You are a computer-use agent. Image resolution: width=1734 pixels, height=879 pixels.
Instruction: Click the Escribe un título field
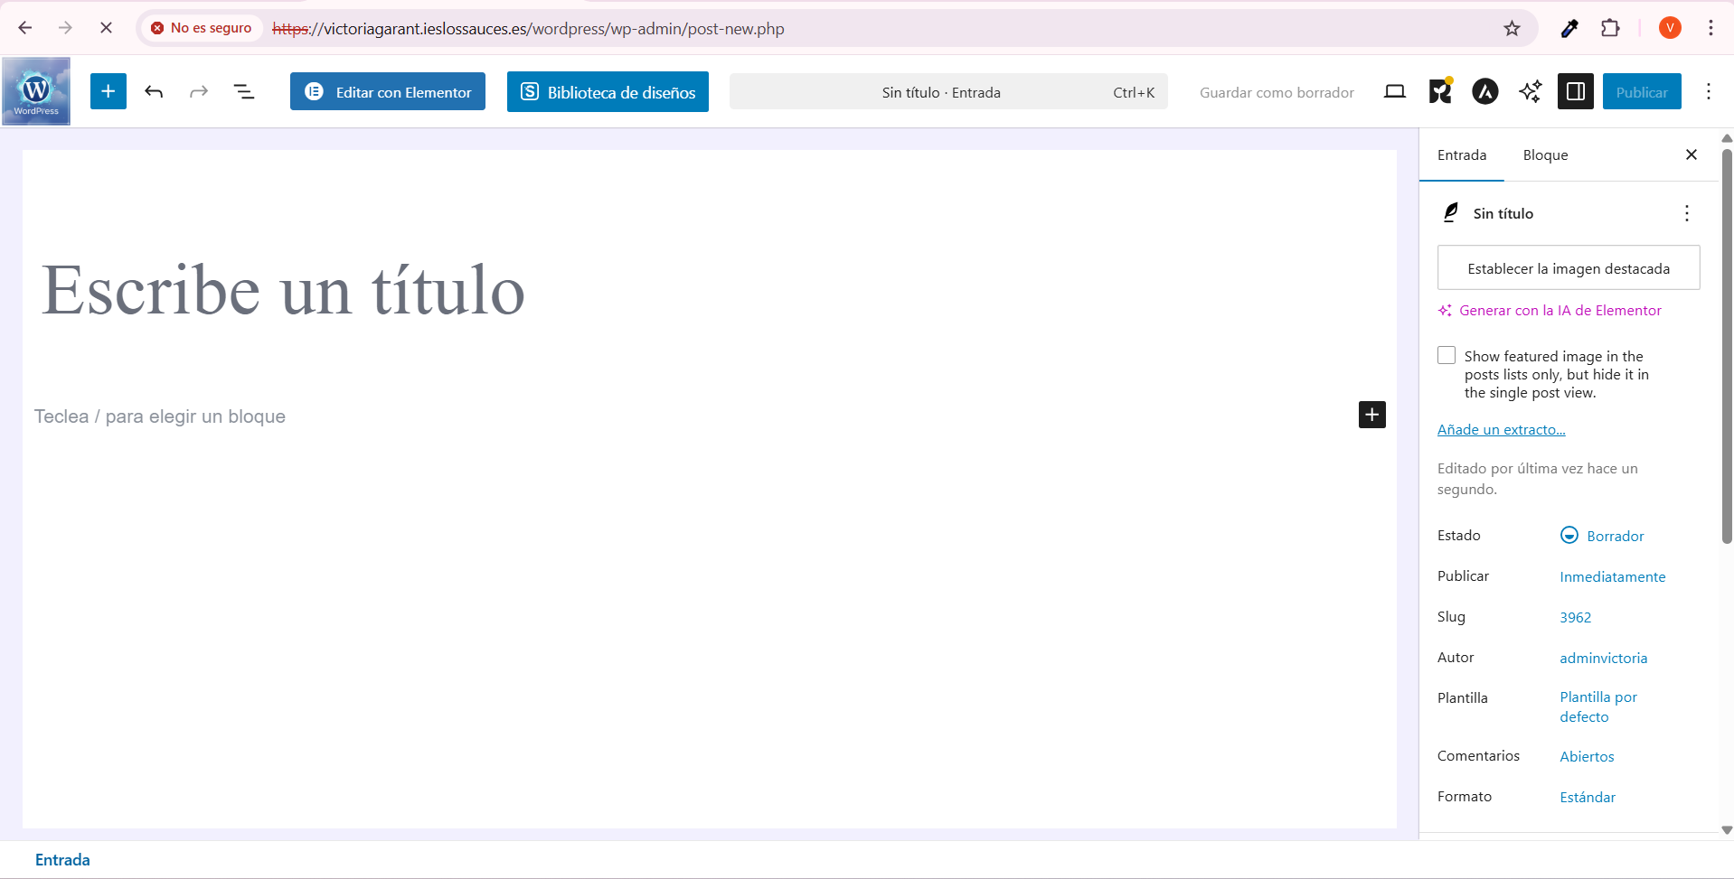pyautogui.click(x=282, y=290)
